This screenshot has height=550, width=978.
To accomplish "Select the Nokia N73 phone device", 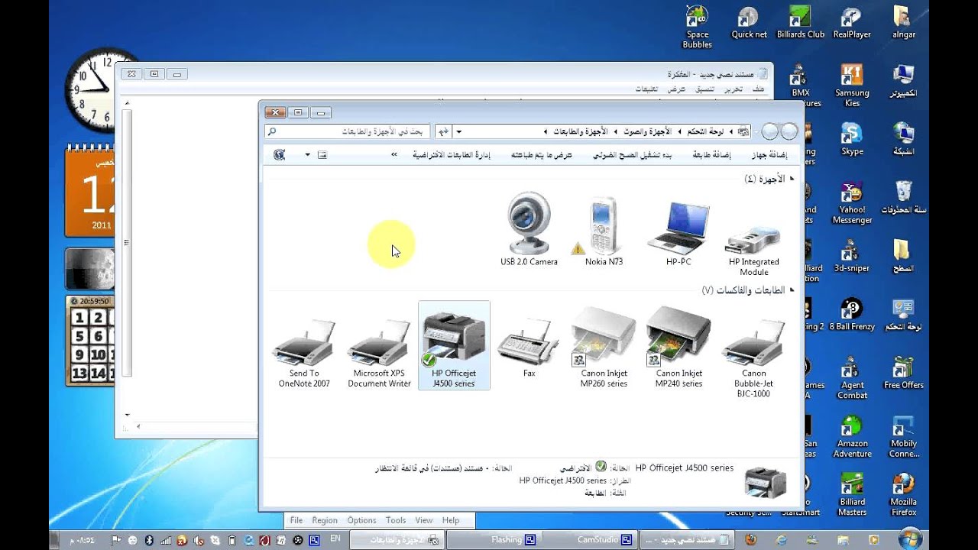I will [604, 231].
